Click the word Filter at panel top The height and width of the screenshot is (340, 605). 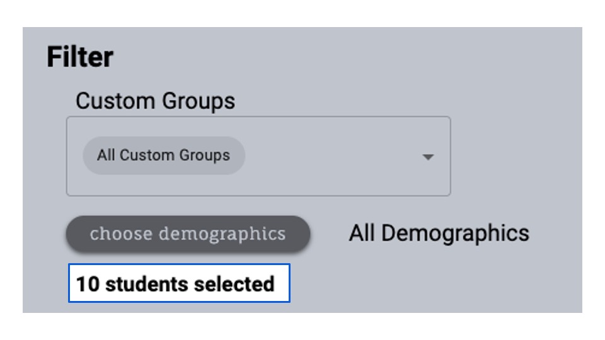pyautogui.click(x=80, y=57)
